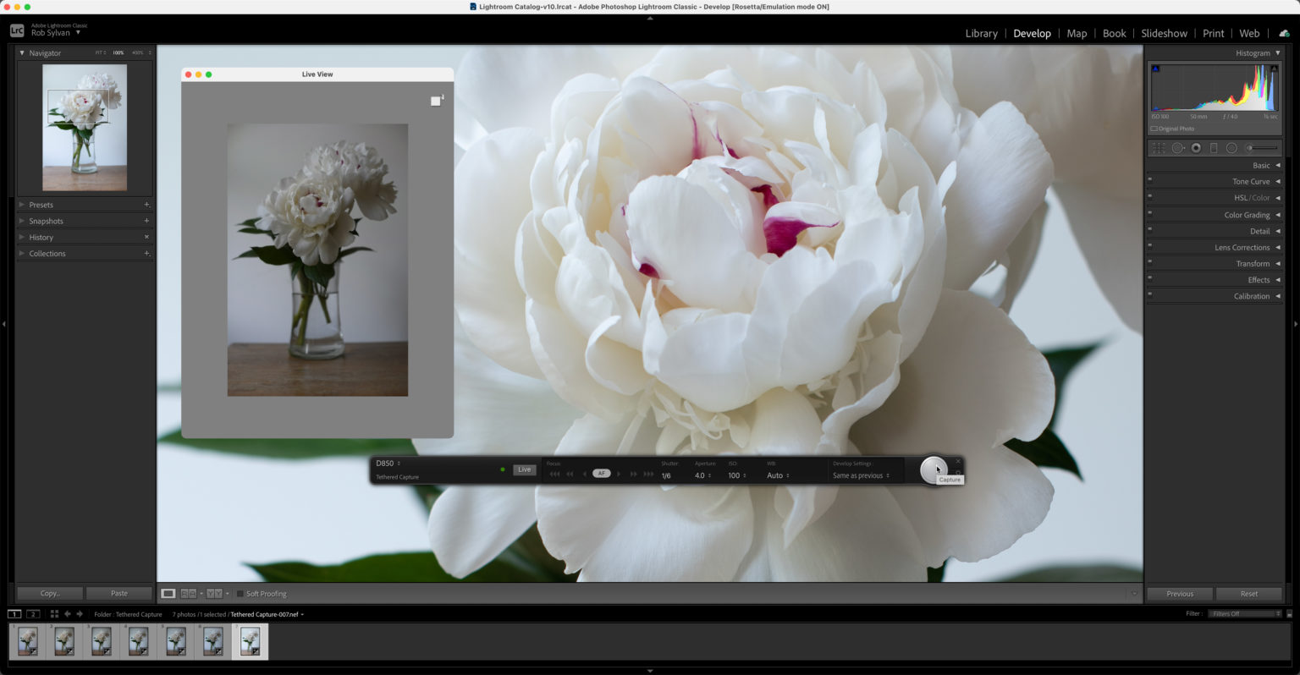This screenshot has width=1300, height=675.
Task: Click the Previous button
Action: (x=1178, y=593)
